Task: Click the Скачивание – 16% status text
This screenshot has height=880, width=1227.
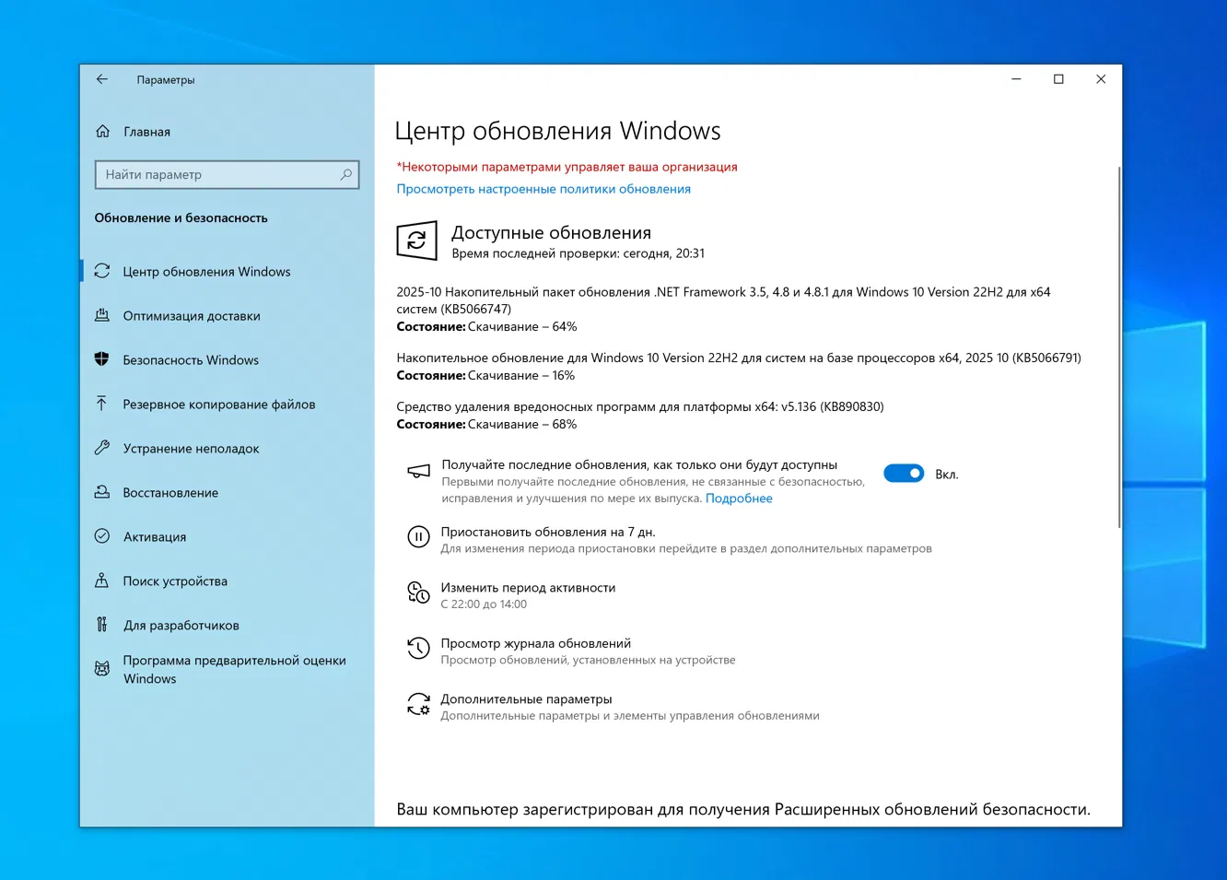Action: tap(521, 376)
